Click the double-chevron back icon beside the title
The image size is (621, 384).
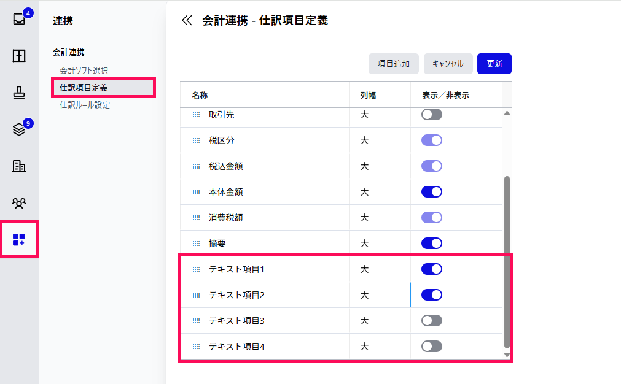pyautogui.click(x=187, y=21)
